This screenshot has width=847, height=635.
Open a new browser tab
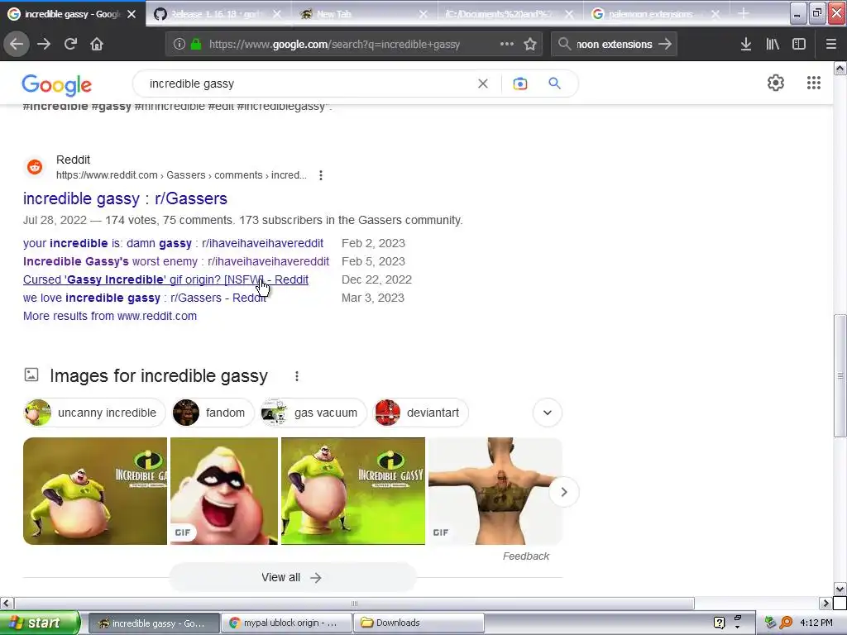click(x=744, y=14)
